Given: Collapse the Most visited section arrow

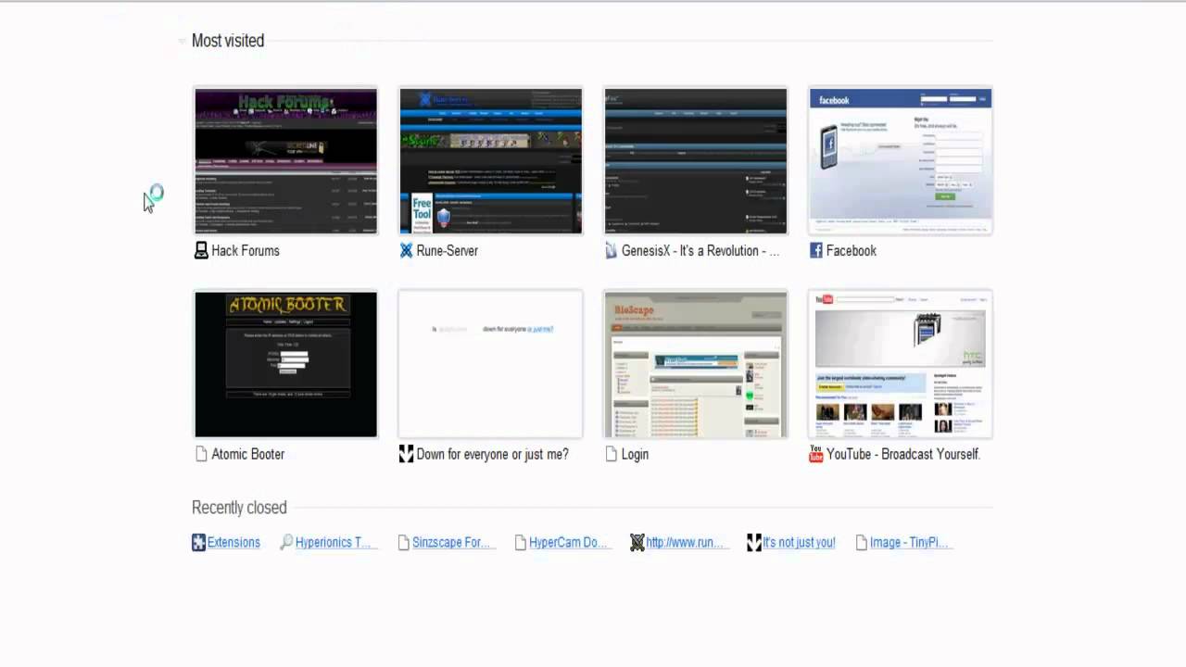Looking at the screenshot, I should [x=182, y=41].
